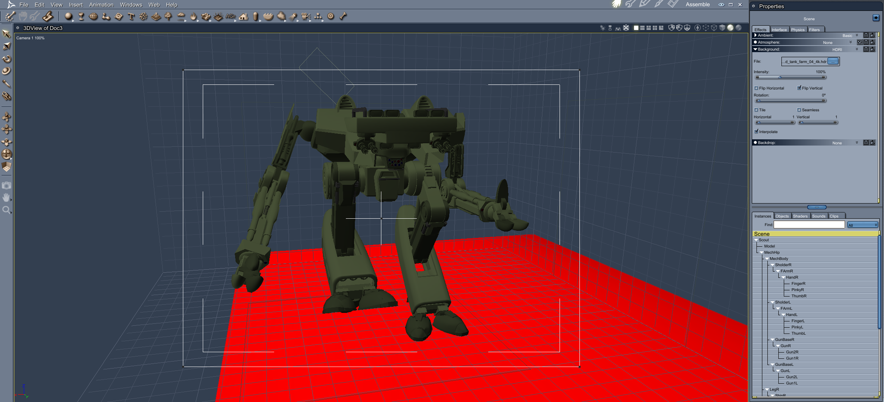This screenshot has height=402, width=884.
Task: Save the Ambient preset with disk icon
Action: click(x=866, y=35)
